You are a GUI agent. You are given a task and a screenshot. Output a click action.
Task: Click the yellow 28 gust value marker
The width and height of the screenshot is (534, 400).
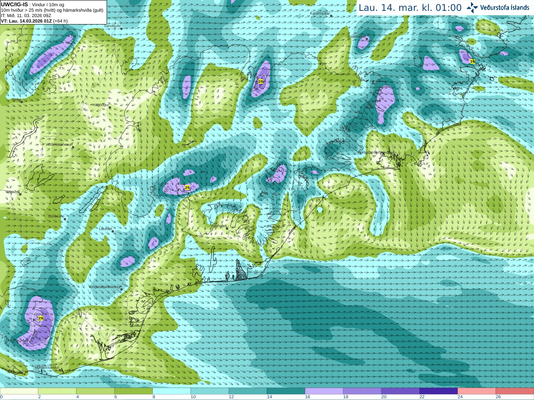click(40, 318)
